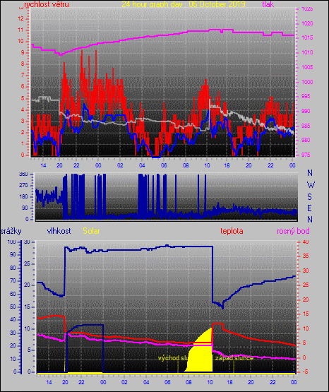Click the time label 04 under bottom graph

pos(146,382)
